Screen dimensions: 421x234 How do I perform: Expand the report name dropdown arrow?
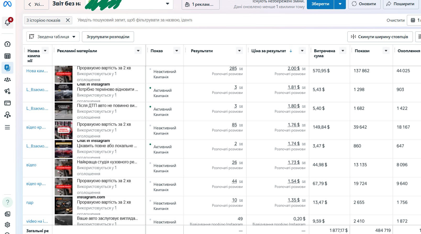coord(168,4)
